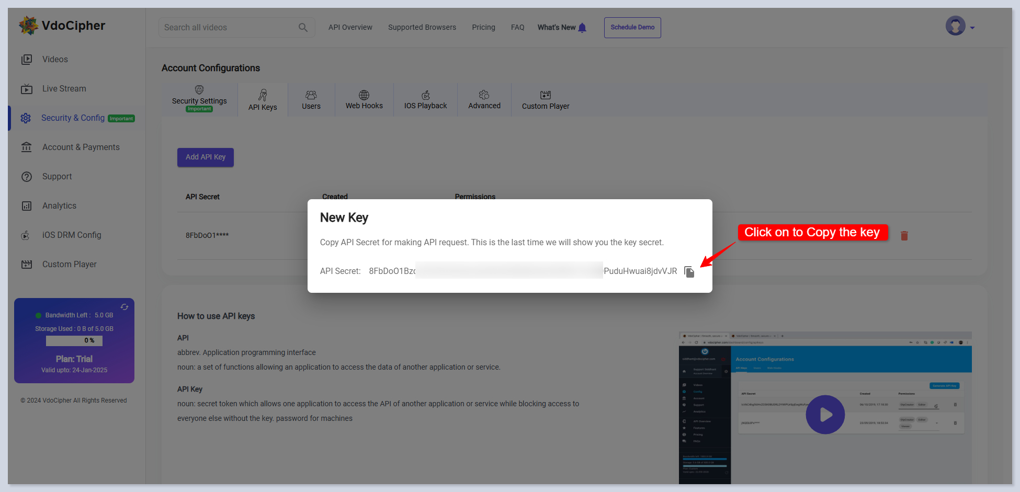Switch to the Web Hooks tab
Image resolution: width=1020 pixels, height=492 pixels.
[x=364, y=100]
